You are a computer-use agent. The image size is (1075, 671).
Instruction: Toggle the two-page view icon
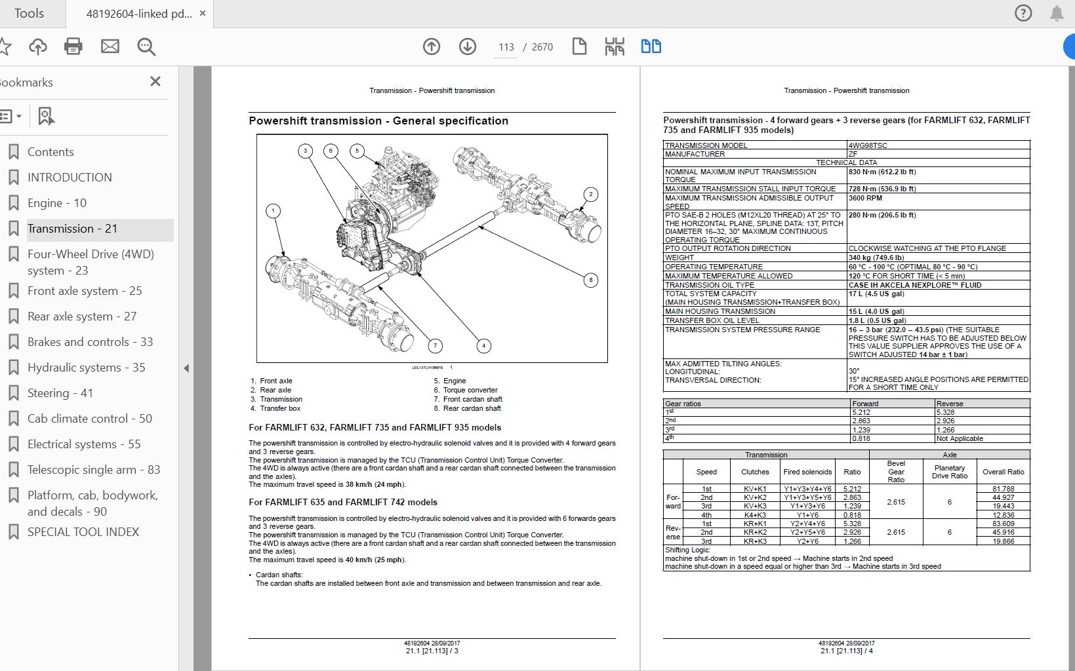[x=651, y=47]
